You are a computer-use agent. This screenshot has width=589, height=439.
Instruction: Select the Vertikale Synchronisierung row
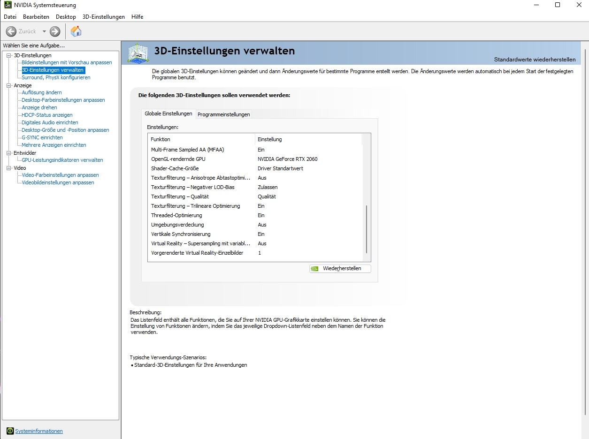pos(255,234)
